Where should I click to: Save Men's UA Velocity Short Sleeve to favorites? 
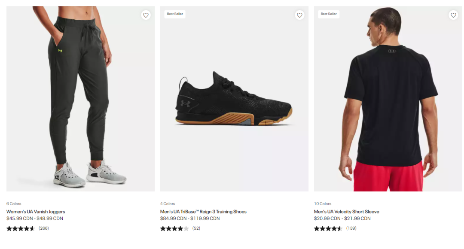point(453,15)
